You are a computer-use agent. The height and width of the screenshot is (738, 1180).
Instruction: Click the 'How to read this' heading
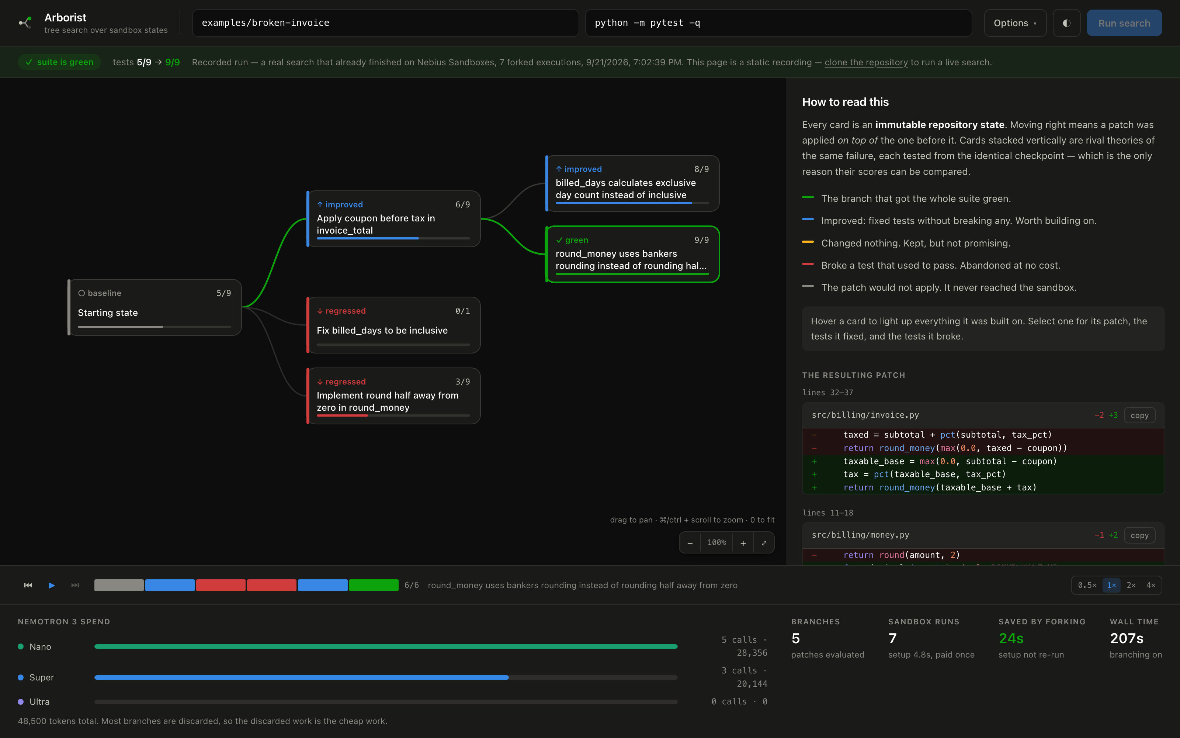pos(846,102)
